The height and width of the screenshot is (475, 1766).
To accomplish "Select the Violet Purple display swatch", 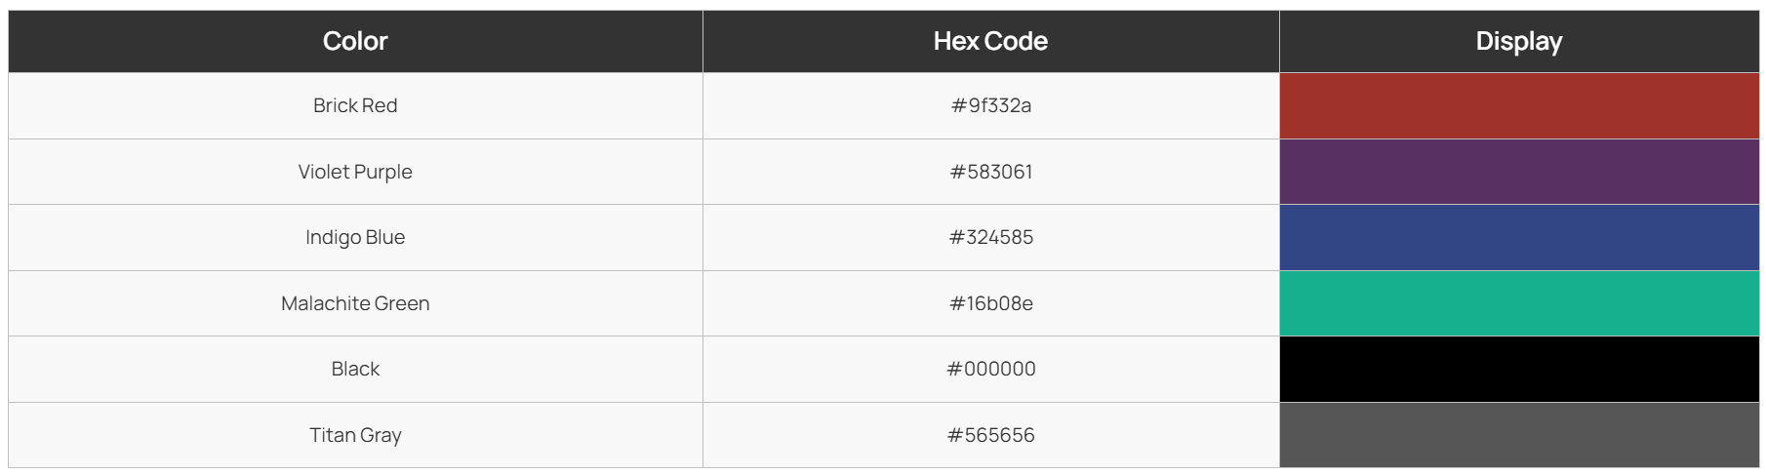I will 1519,172.
